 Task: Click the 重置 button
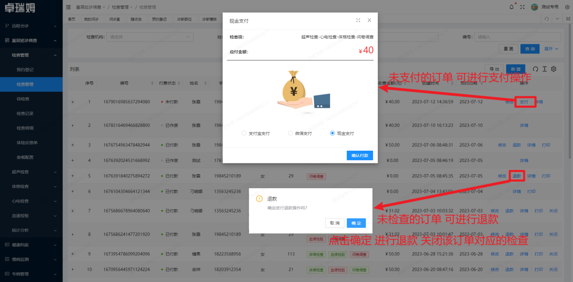pyautogui.click(x=508, y=49)
